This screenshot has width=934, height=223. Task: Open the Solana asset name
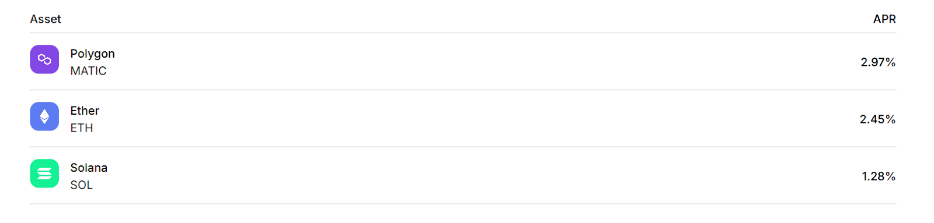89,168
